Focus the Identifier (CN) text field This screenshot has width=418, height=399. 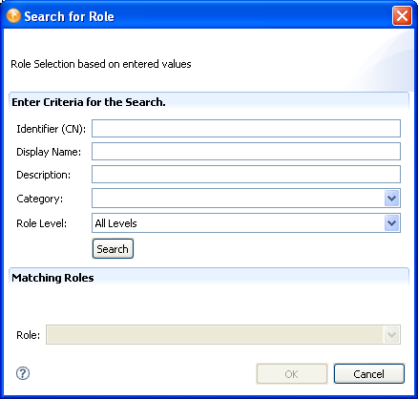(x=246, y=129)
